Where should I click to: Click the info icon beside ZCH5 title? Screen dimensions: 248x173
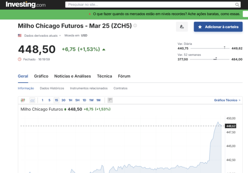135,26
